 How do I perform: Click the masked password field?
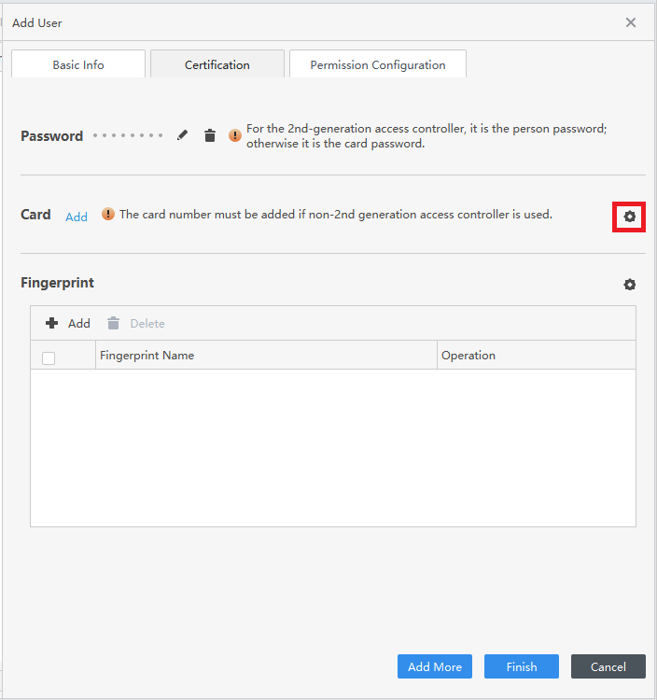point(129,136)
